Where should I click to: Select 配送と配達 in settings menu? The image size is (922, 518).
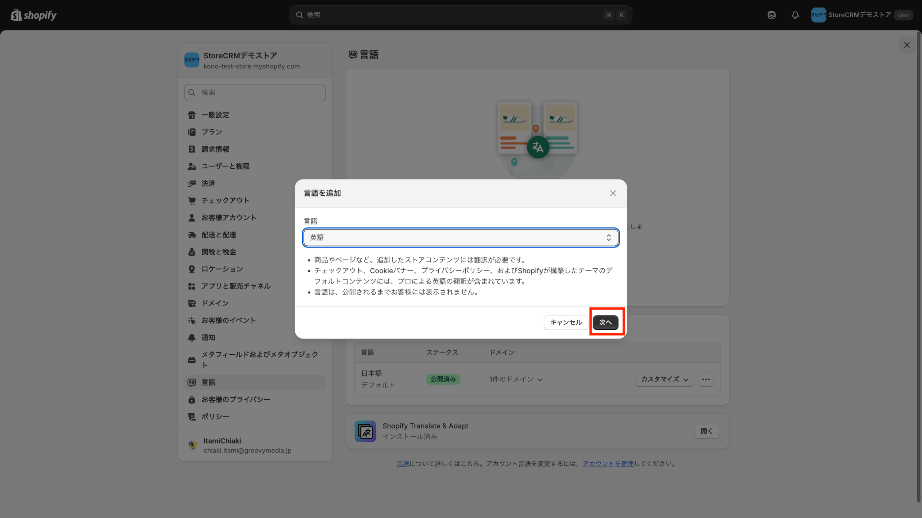(x=219, y=235)
